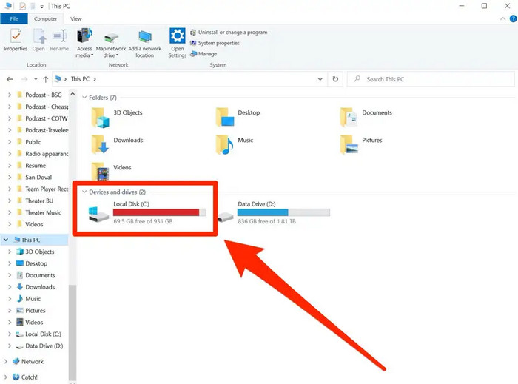The width and height of the screenshot is (518, 384).
Task: Click Local Disk (C:) red usage bar
Action: click(159, 212)
